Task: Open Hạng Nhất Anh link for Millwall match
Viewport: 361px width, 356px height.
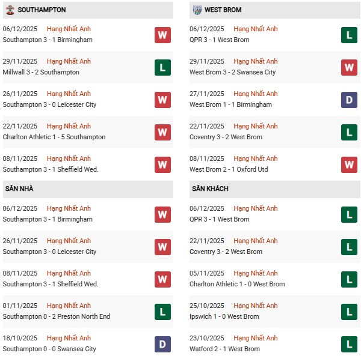Action: point(69,61)
